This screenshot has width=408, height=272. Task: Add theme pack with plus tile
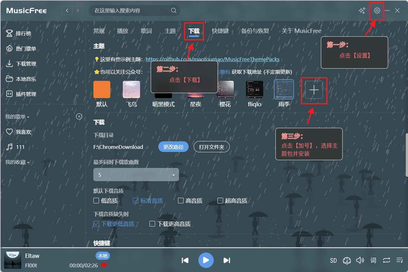[314, 90]
